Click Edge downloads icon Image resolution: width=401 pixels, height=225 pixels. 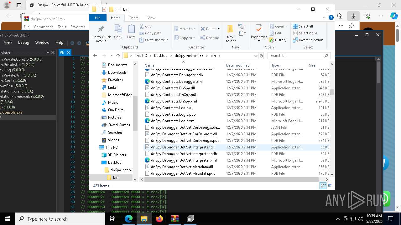pyautogui.click(x=353, y=16)
